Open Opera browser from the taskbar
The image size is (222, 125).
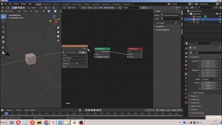pyautogui.click(x=18, y=123)
